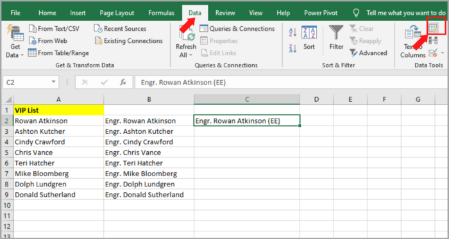Open Existing Connections
This screenshot has width=449, height=239.
pos(129,41)
